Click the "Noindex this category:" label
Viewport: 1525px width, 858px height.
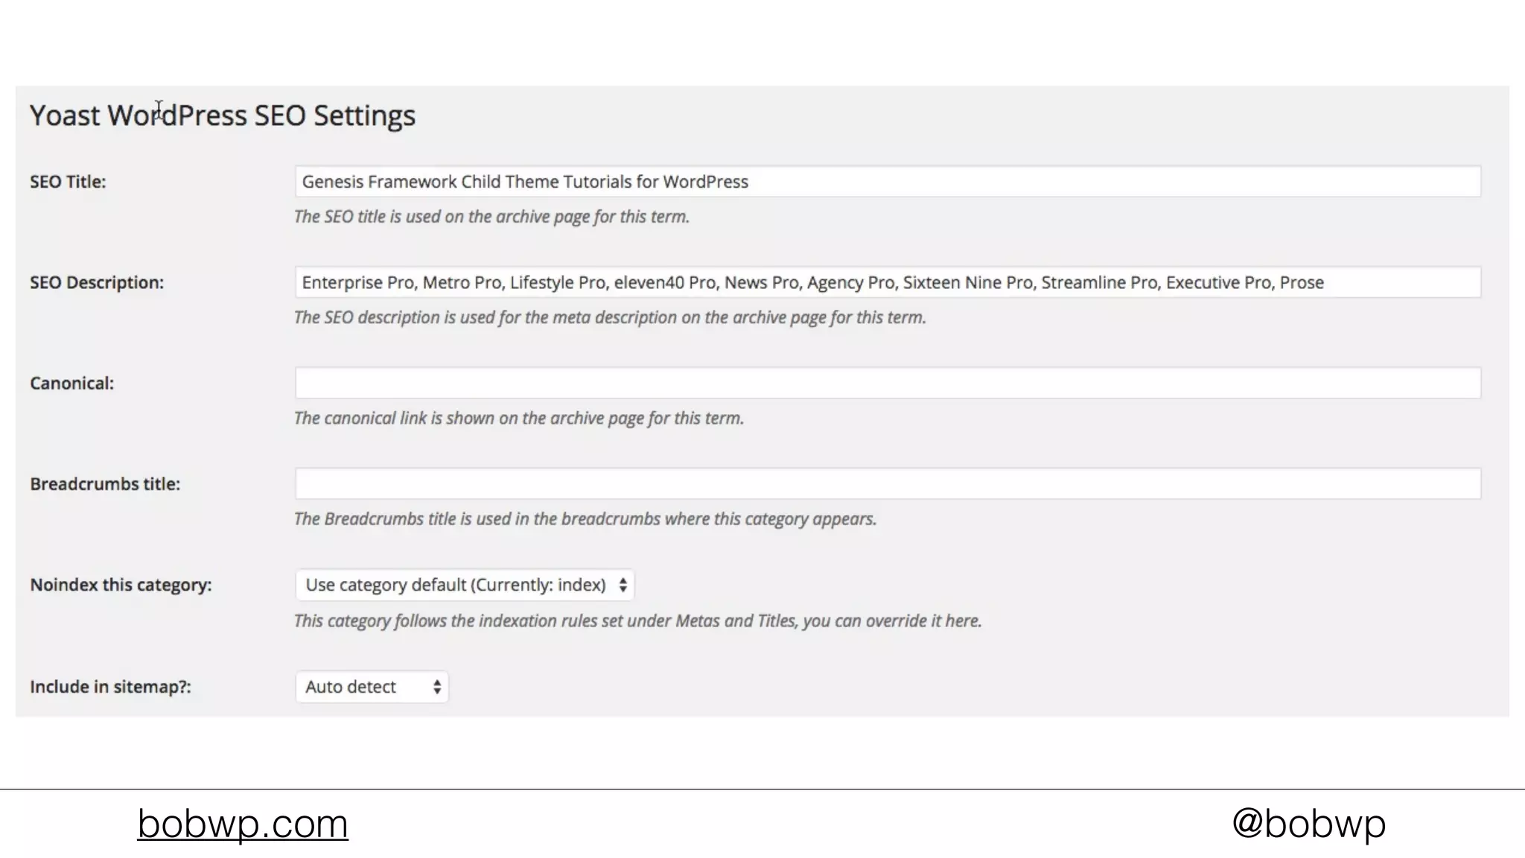[121, 585]
